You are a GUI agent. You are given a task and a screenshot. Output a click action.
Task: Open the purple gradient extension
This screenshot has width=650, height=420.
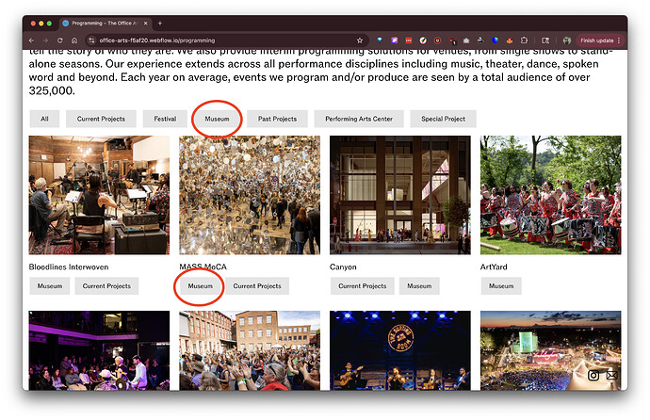(x=394, y=40)
